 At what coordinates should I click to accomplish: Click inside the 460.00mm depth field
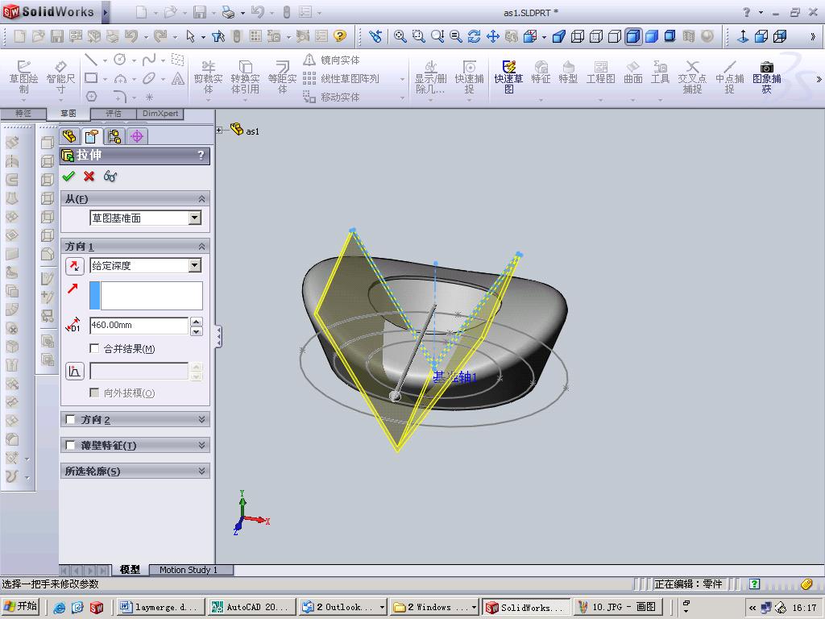pos(139,326)
